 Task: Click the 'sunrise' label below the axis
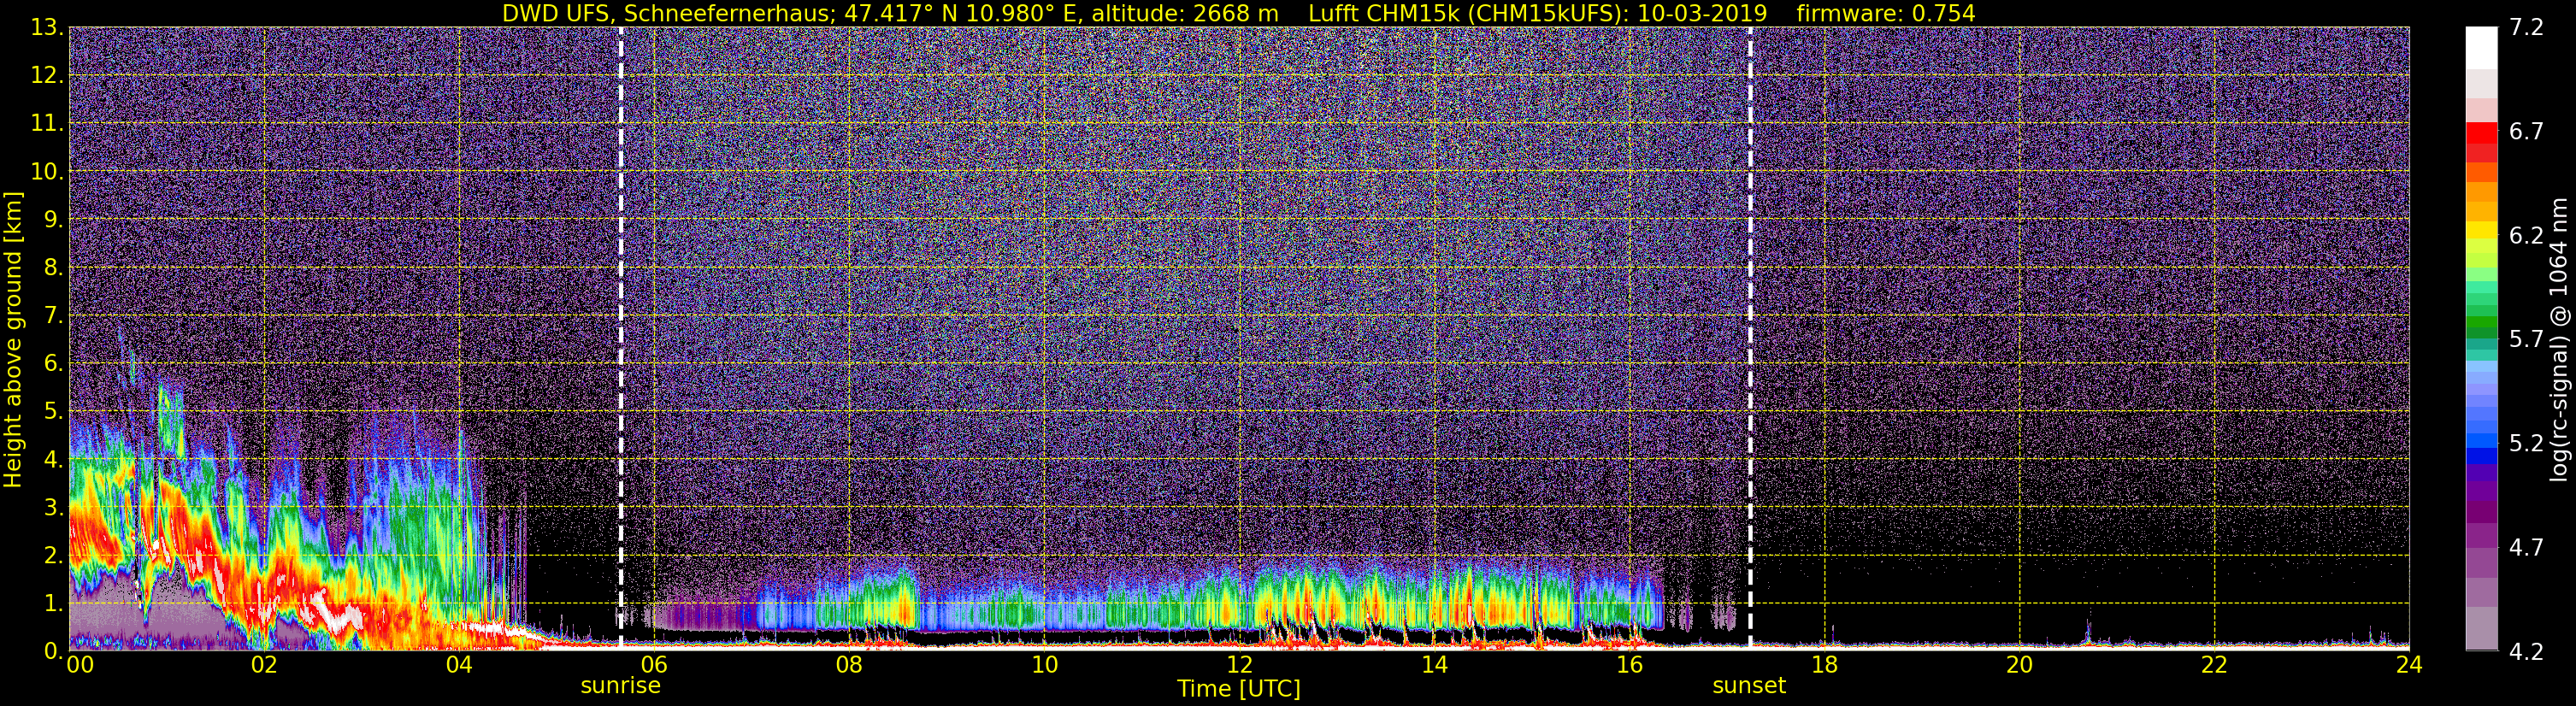pos(620,686)
